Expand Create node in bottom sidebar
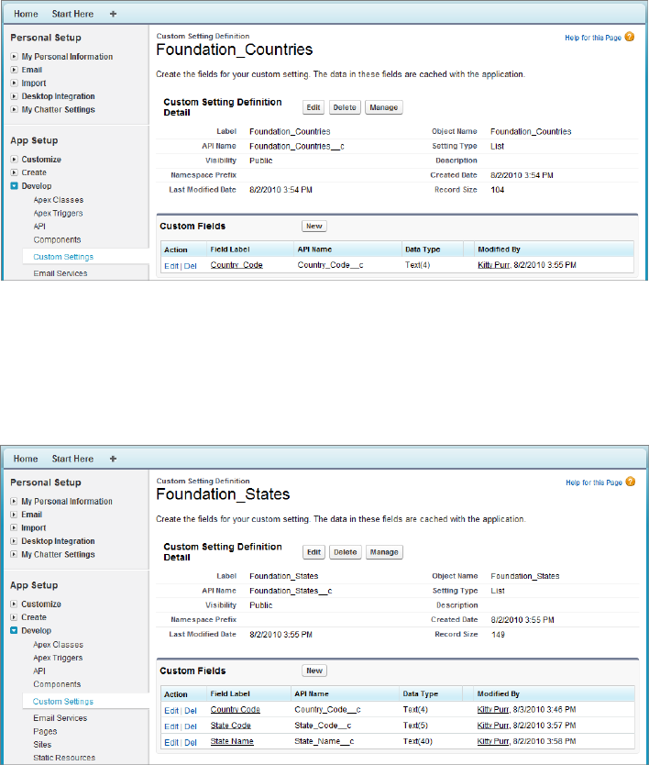The height and width of the screenshot is (765, 649). [14, 617]
